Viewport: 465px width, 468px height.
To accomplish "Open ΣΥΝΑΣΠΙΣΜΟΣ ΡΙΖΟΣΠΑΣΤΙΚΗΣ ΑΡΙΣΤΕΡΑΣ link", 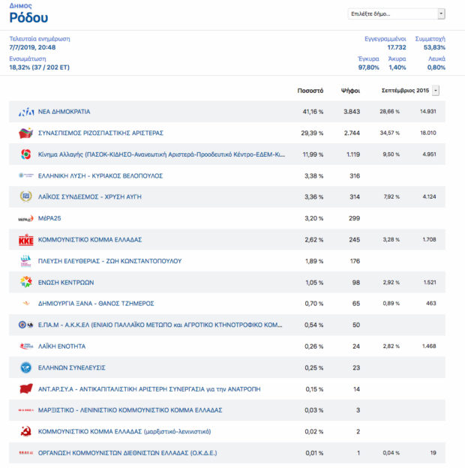I will pos(100,133).
